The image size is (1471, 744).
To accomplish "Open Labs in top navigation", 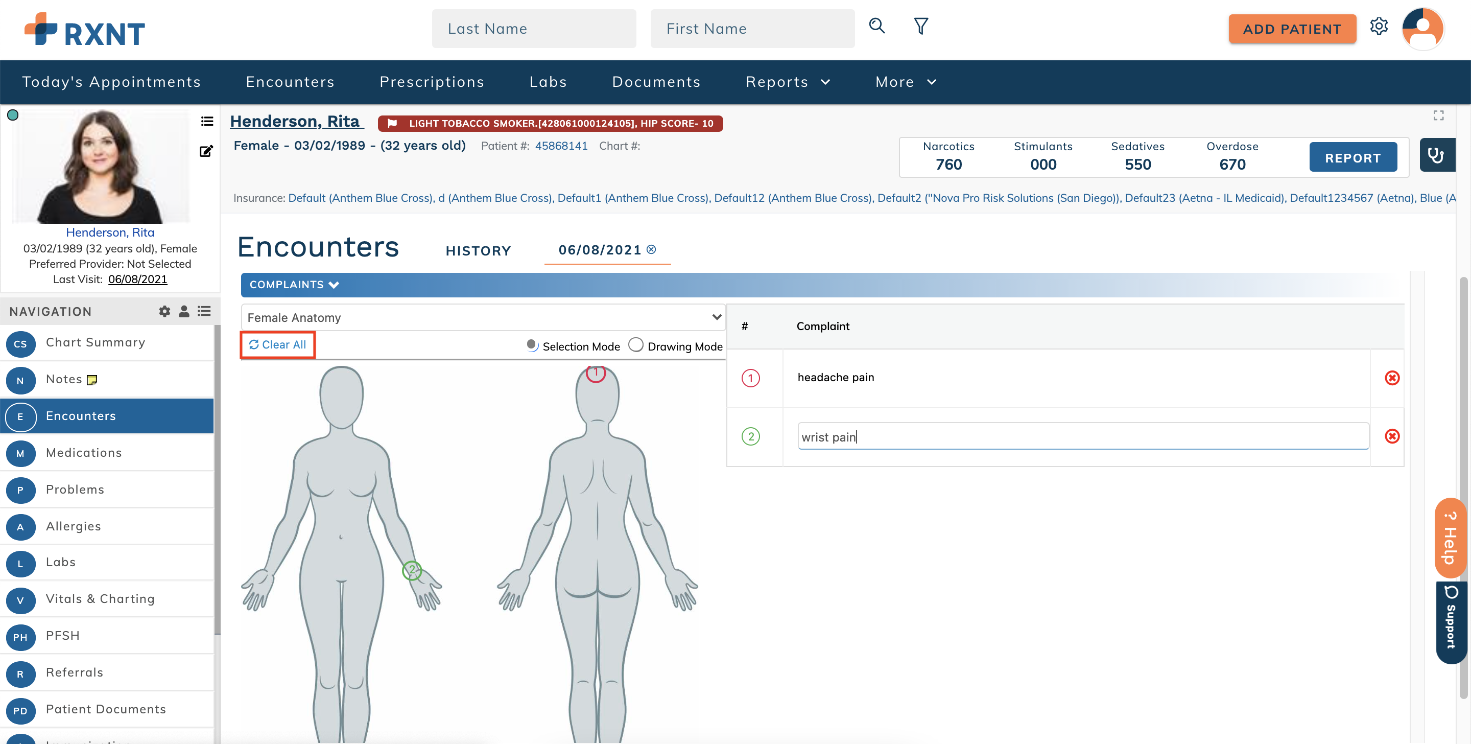I will pyautogui.click(x=548, y=82).
